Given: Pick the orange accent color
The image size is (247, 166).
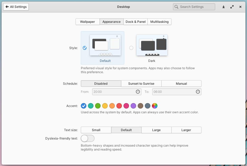Looking at the screenshot, I should point(112,106).
